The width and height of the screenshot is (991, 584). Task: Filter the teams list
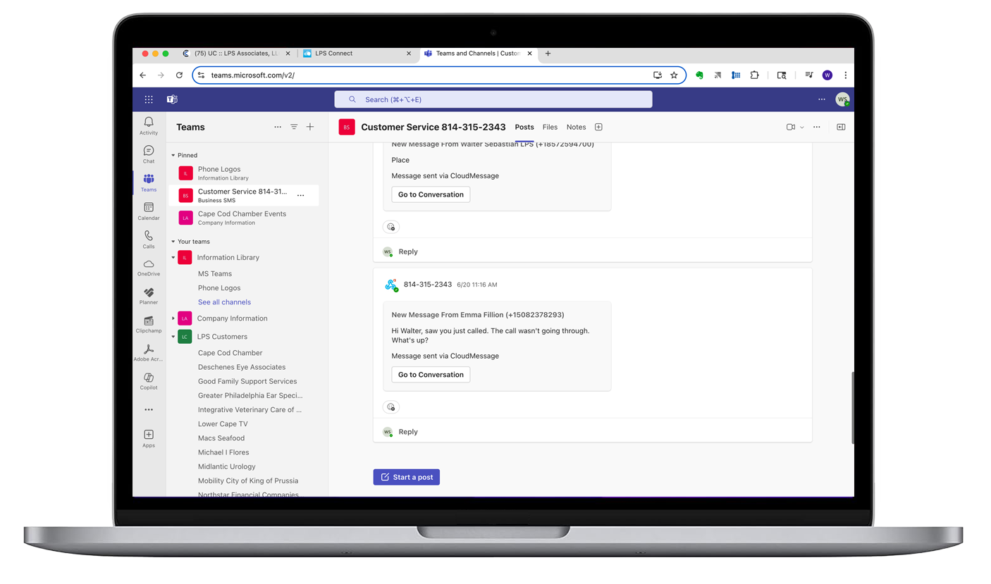[x=294, y=127]
